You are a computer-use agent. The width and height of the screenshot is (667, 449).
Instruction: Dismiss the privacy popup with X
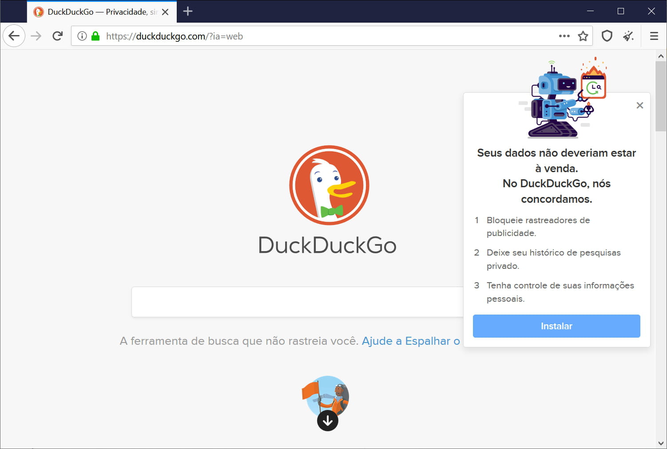coord(639,105)
